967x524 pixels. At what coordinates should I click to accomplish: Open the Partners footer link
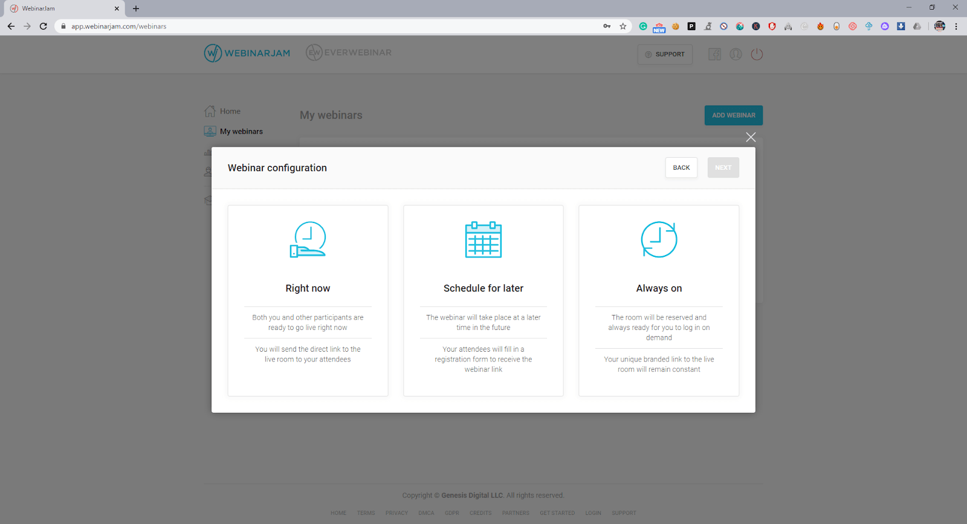516,513
